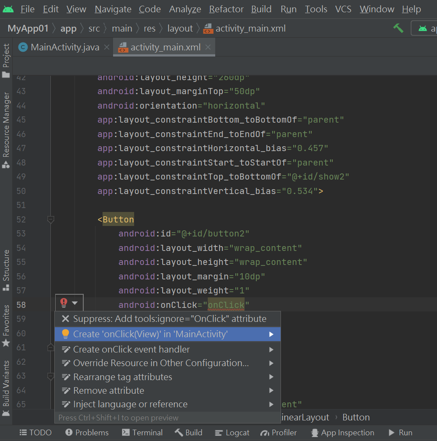
Task: Expand submenu arrow for Create onClick event handler
Action: click(271, 349)
